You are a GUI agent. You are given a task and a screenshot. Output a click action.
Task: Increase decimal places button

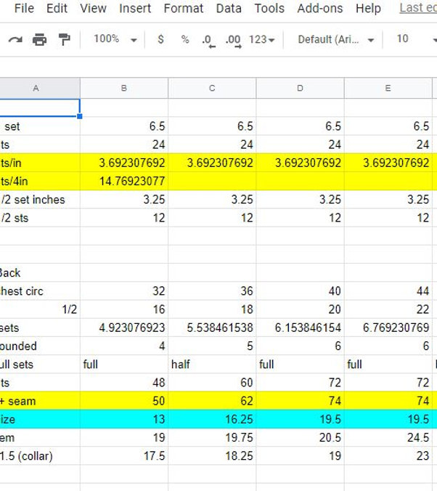tap(233, 41)
